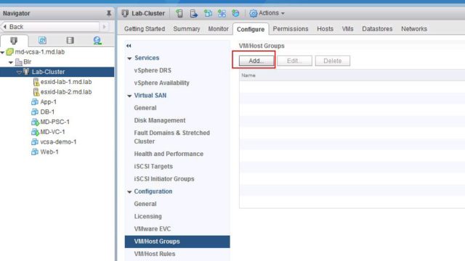The image size is (465, 261).
Task: Click the DB-1 virtual machine icon
Action: tap(35, 112)
